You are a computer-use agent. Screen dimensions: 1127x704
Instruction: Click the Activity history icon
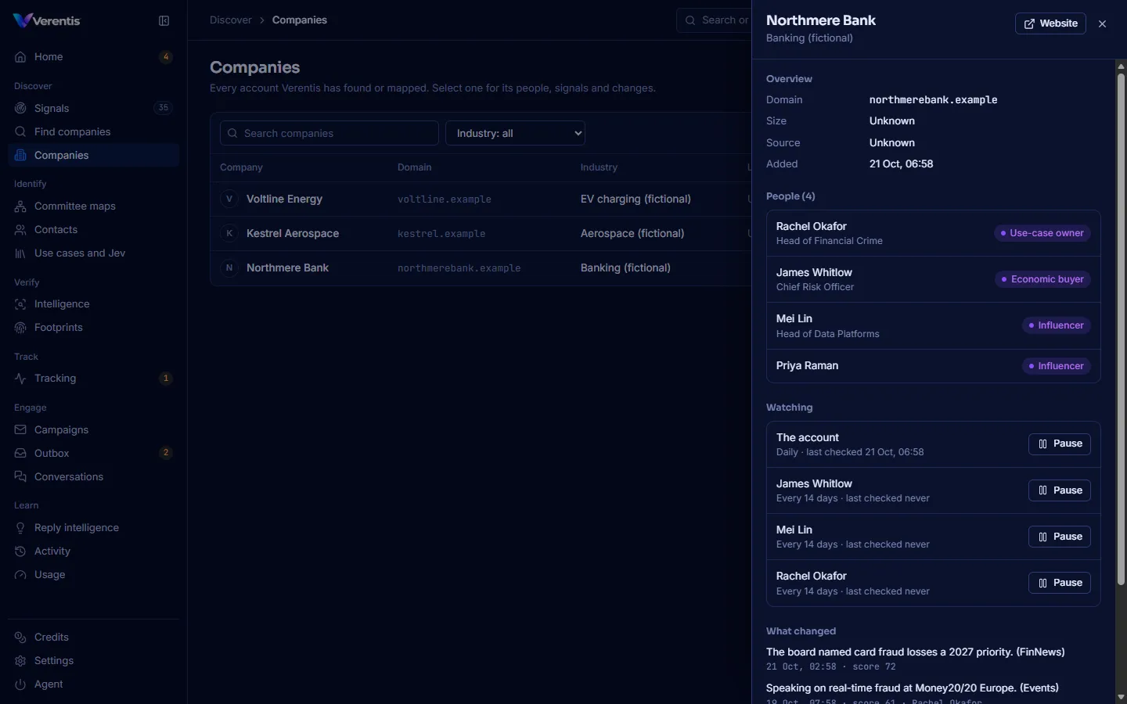pos(20,551)
